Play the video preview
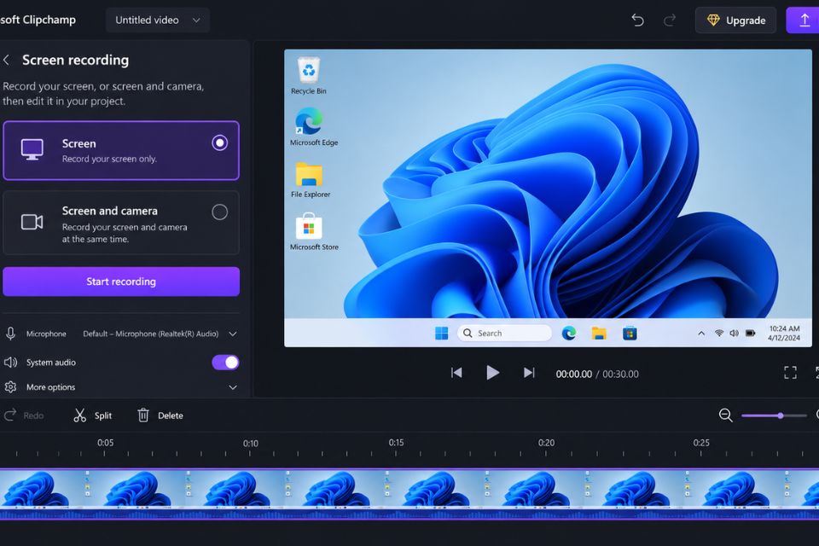The width and height of the screenshot is (819, 546). click(492, 373)
